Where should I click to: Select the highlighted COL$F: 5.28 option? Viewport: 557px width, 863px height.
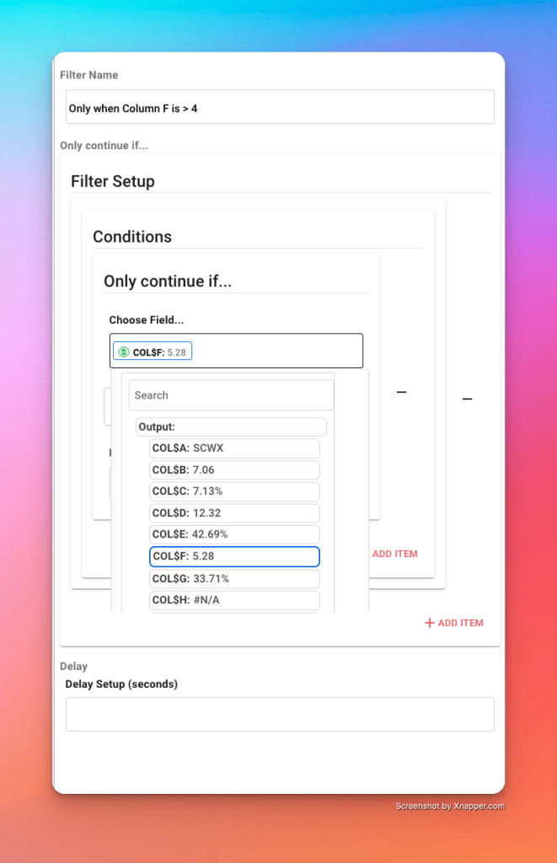pyautogui.click(x=234, y=556)
